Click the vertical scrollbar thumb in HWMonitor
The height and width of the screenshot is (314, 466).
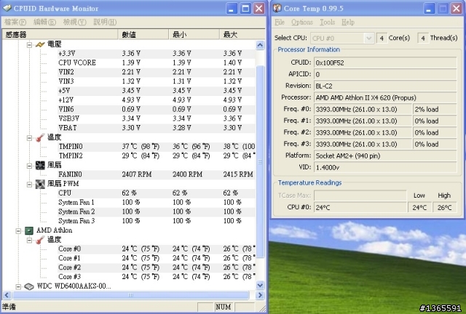[260, 162]
